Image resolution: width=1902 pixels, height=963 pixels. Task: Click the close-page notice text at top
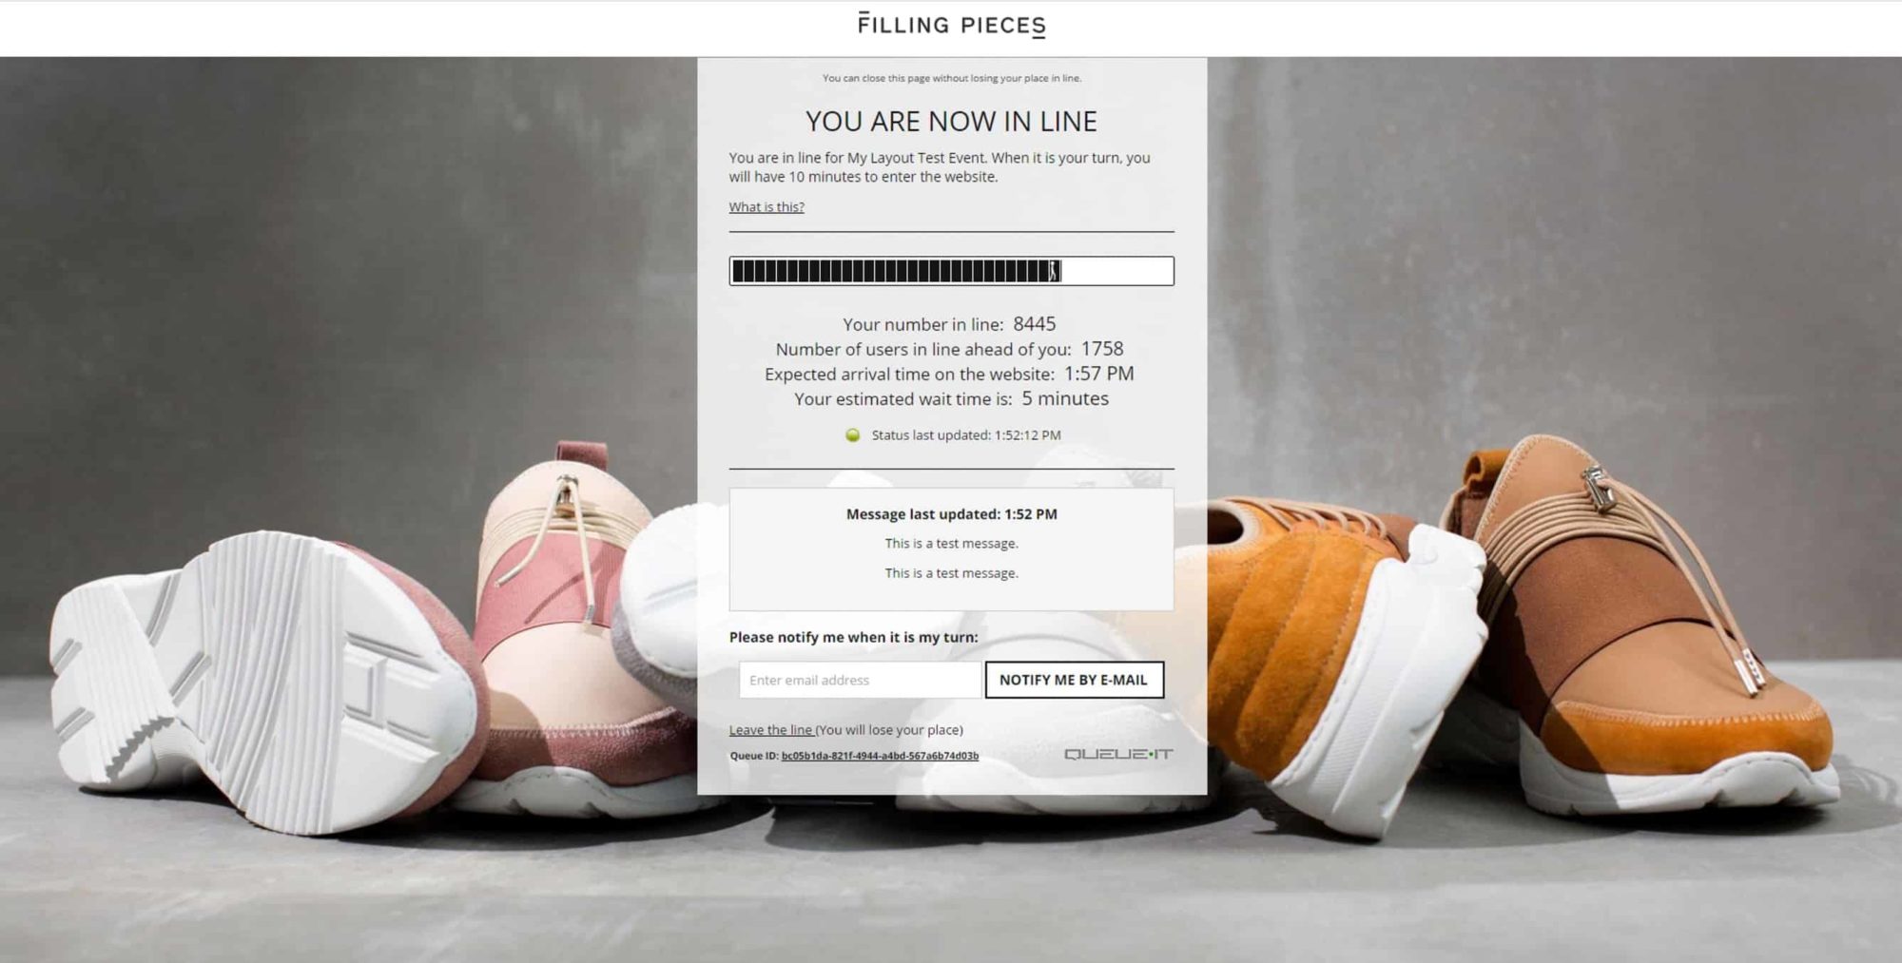pos(951,78)
